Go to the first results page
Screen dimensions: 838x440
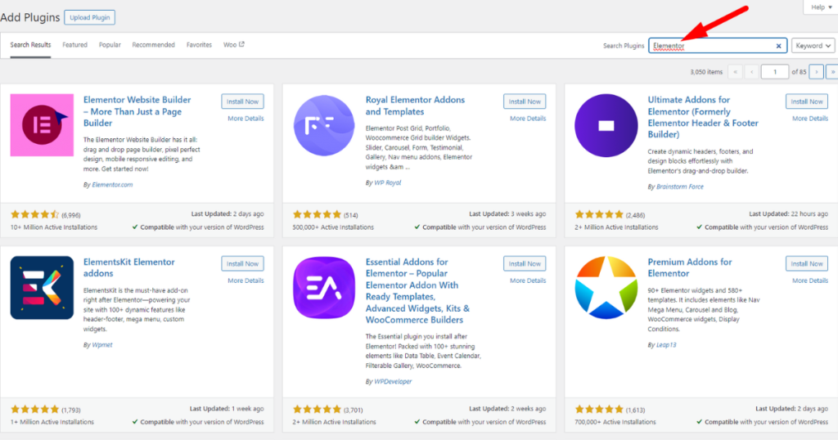736,71
